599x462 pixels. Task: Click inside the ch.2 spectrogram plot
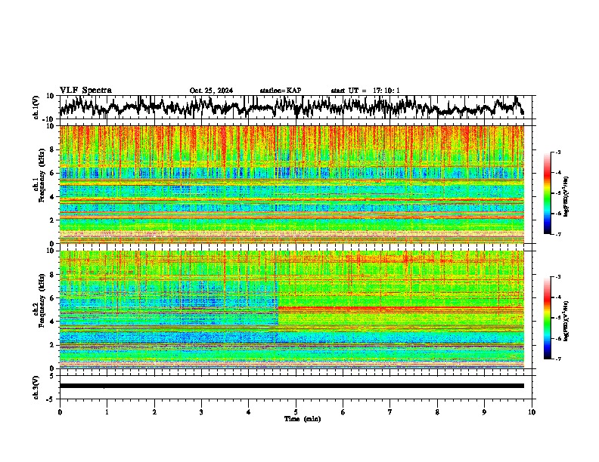291,310
